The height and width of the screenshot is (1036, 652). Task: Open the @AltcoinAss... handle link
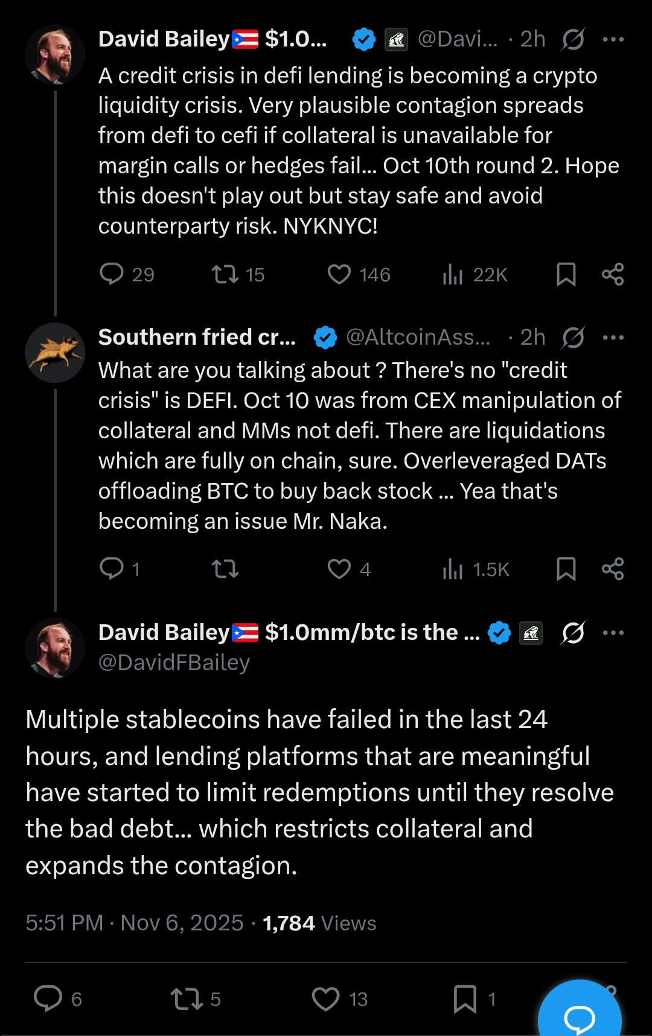(x=418, y=337)
